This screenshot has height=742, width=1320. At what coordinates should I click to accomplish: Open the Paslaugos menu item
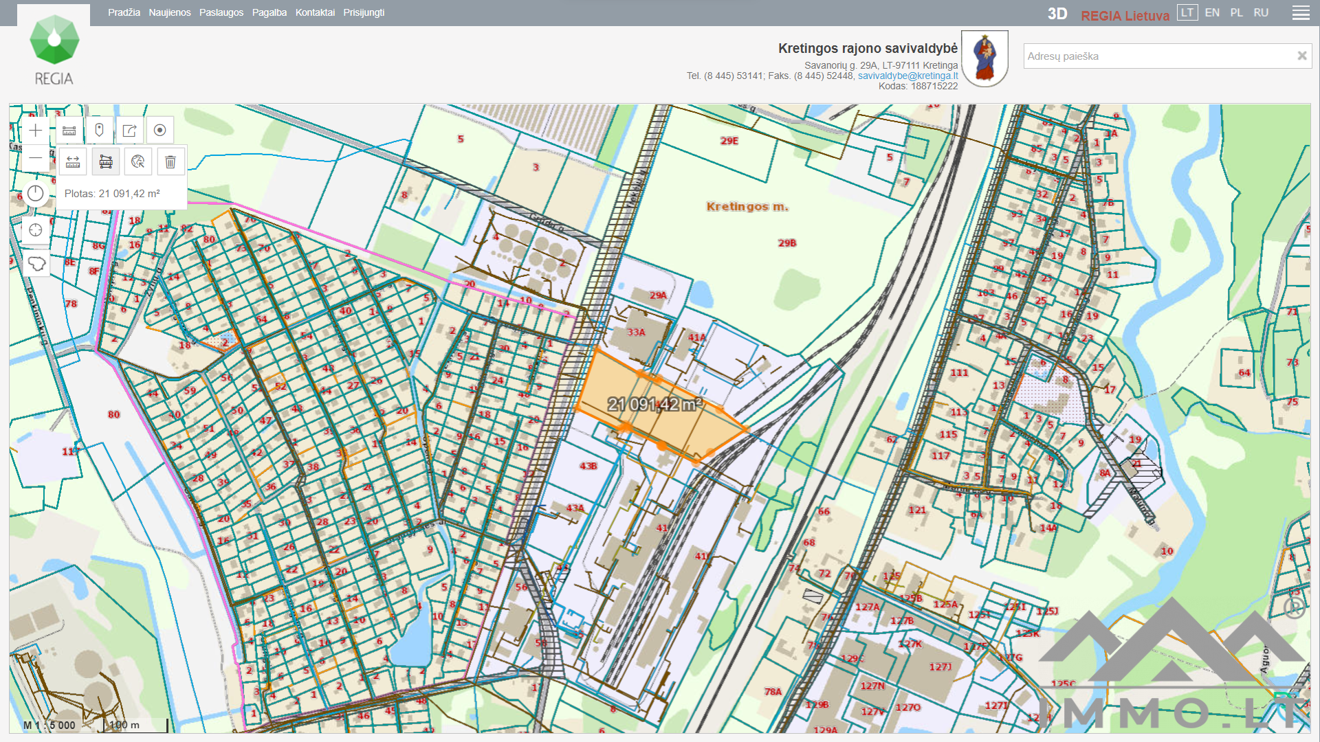click(221, 12)
